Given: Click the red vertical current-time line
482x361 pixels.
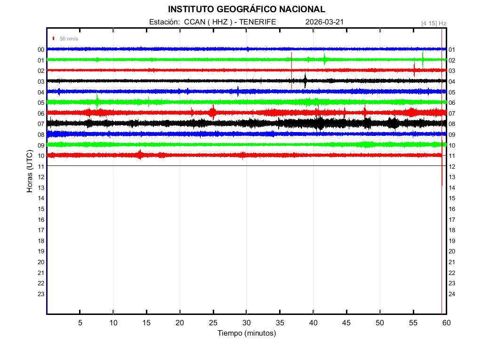Looking at the screenshot, I should click(x=442, y=235).
